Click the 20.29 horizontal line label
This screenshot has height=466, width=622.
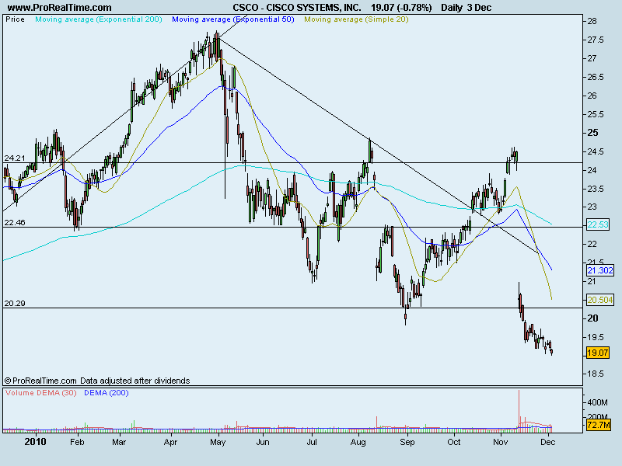click(14, 304)
